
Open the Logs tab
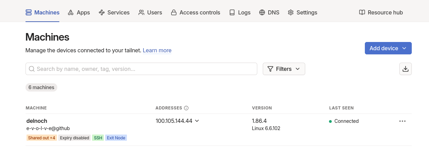[x=240, y=12]
